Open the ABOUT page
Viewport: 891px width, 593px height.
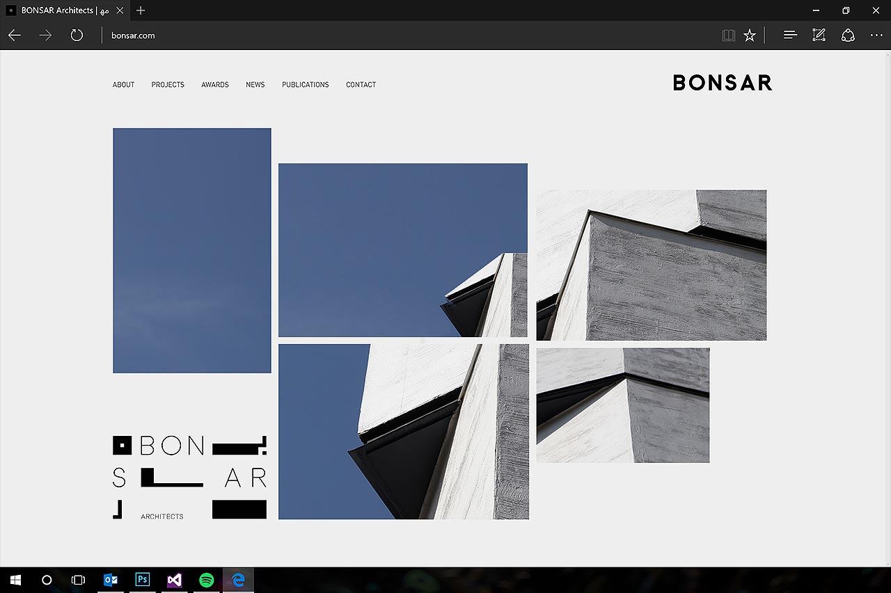pos(124,85)
